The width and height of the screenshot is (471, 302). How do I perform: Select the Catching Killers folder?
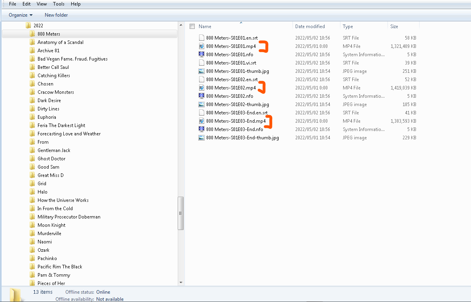[54, 76]
